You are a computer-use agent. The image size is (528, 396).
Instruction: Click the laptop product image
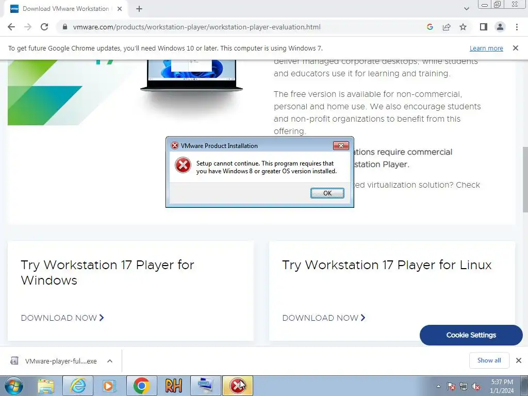tap(191, 75)
